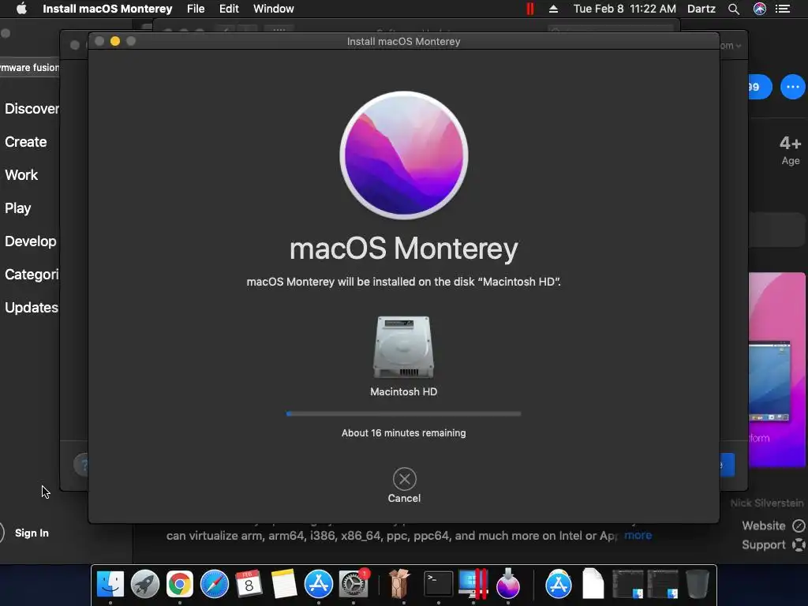Open the Edit menu
Screen dimensions: 808x606
(x=229, y=9)
